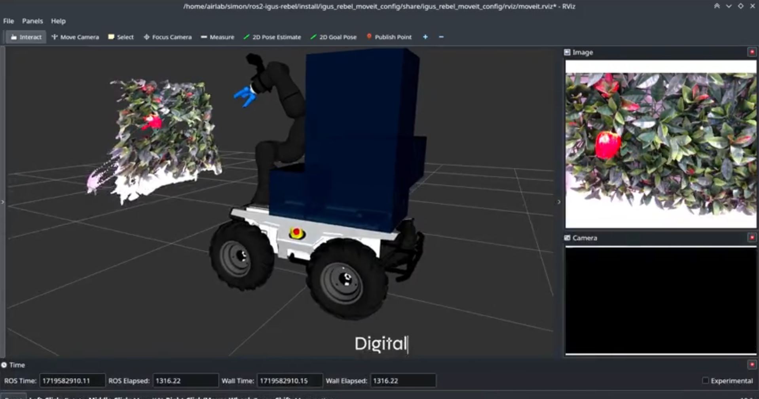Remove a tool with minus icon
The height and width of the screenshot is (399, 759).
tap(441, 37)
